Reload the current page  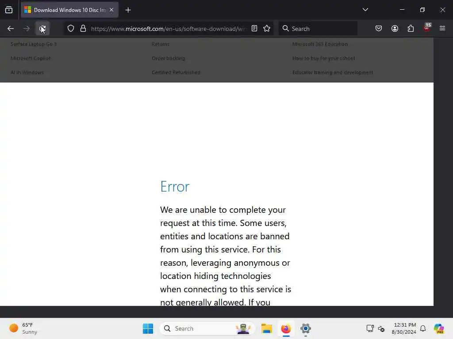pos(42,29)
